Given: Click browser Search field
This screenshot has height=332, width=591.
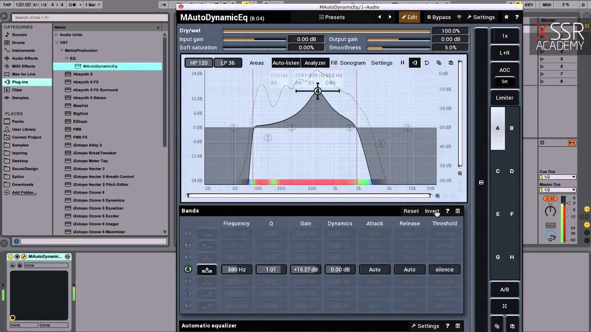Looking at the screenshot, I should pyautogui.click(x=90, y=18).
